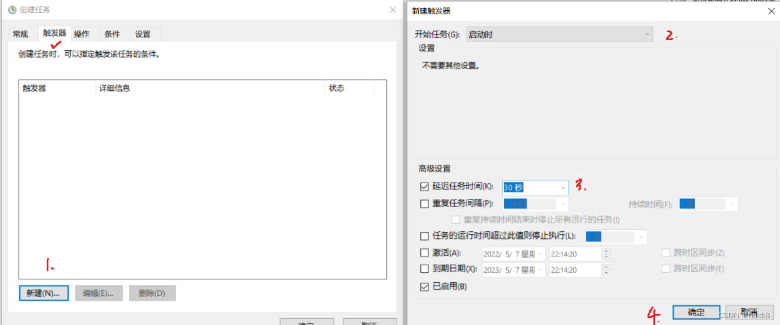The height and width of the screenshot is (325, 780).
Task: Open the 开始任务 dropdown
Action: (560, 34)
